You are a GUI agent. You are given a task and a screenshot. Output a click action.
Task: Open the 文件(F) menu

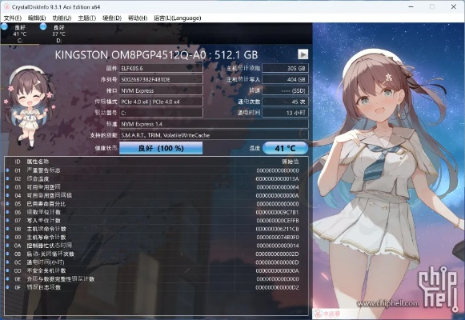click(x=13, y=18)
